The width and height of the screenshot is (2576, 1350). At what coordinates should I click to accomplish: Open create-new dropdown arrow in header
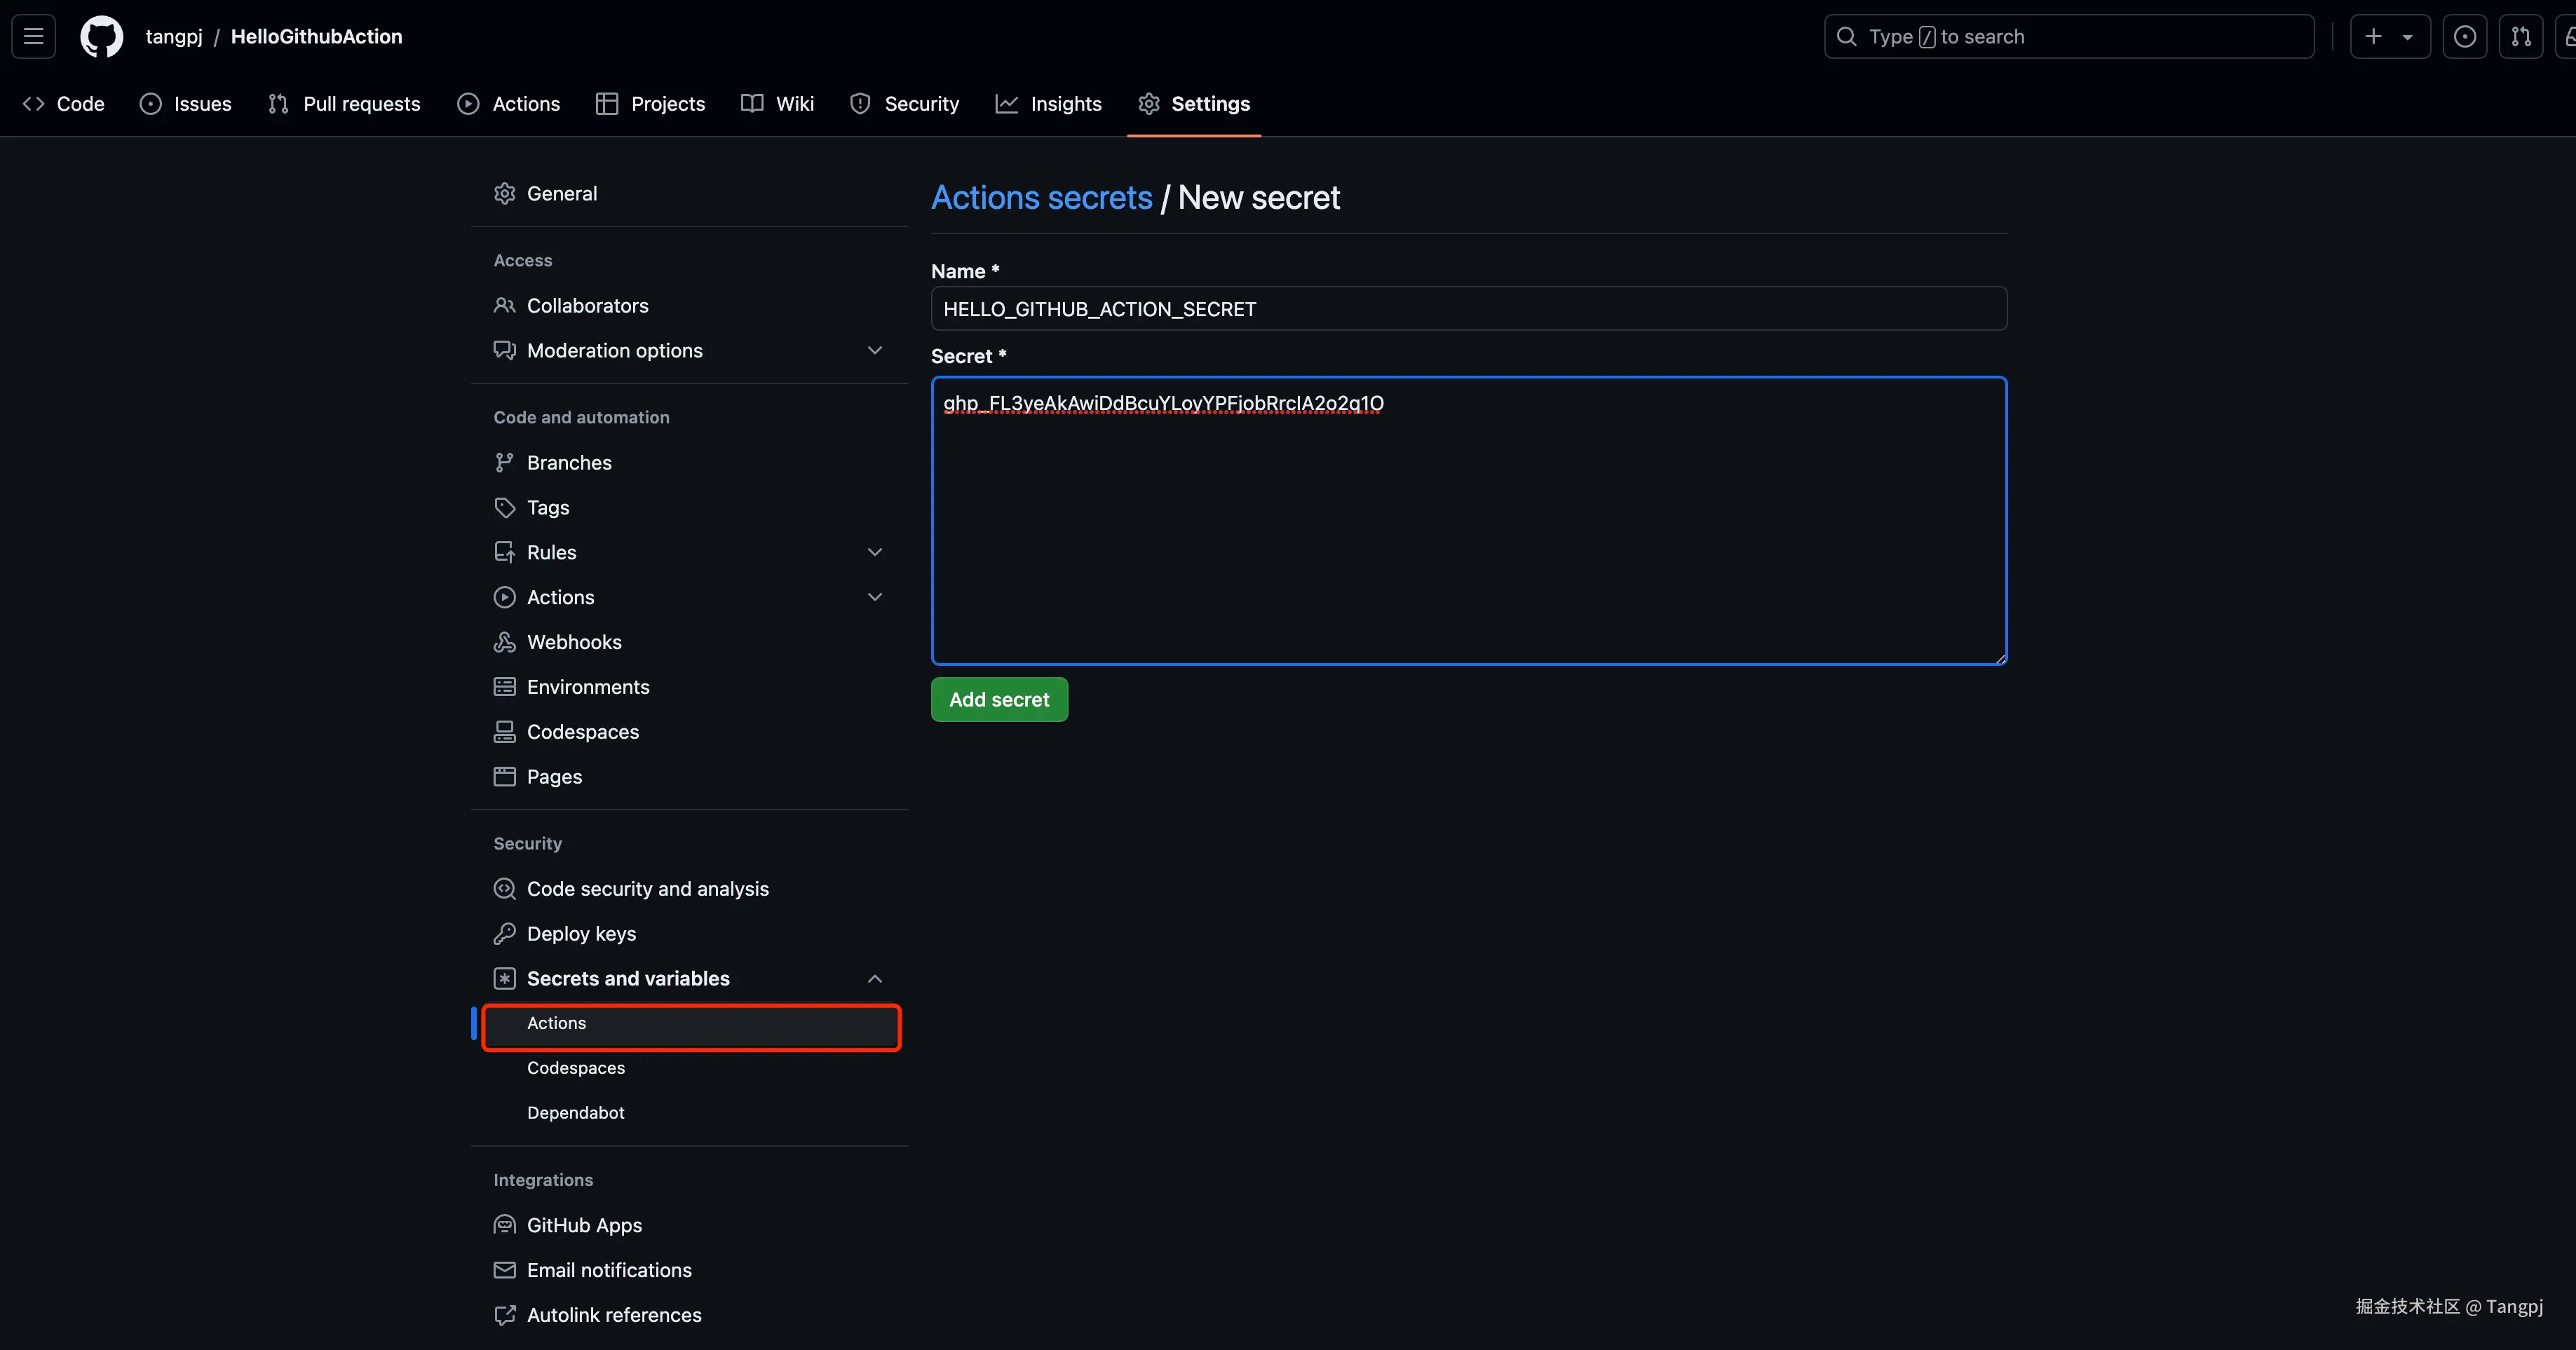coord(2408,37)
